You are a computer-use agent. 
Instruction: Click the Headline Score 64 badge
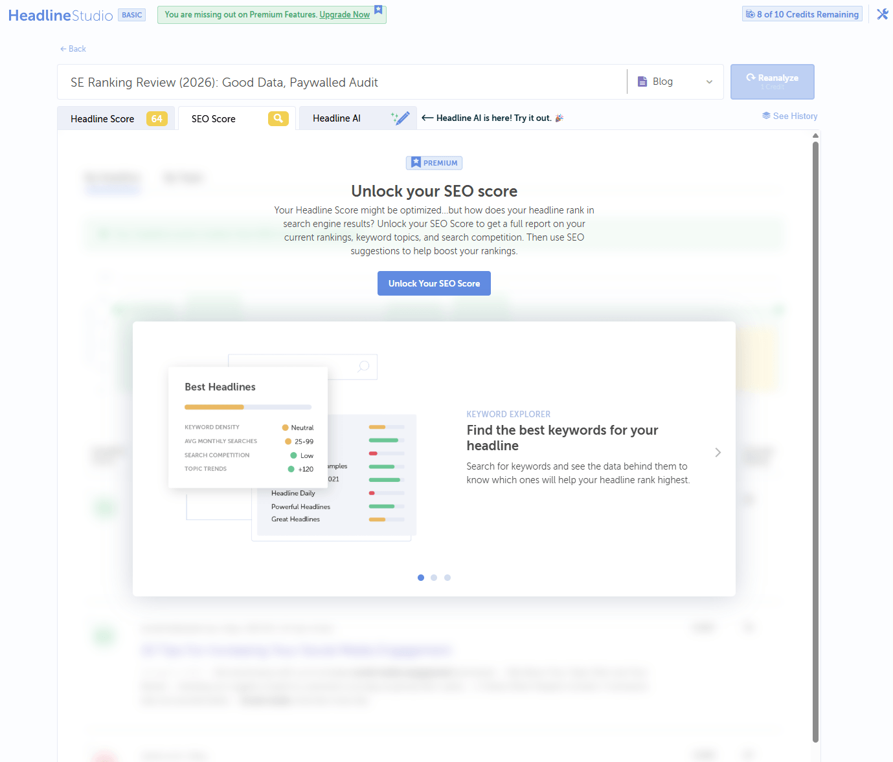(x=157, y=118)
